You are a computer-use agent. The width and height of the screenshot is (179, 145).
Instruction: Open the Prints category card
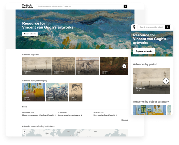[x=76, y=92]
